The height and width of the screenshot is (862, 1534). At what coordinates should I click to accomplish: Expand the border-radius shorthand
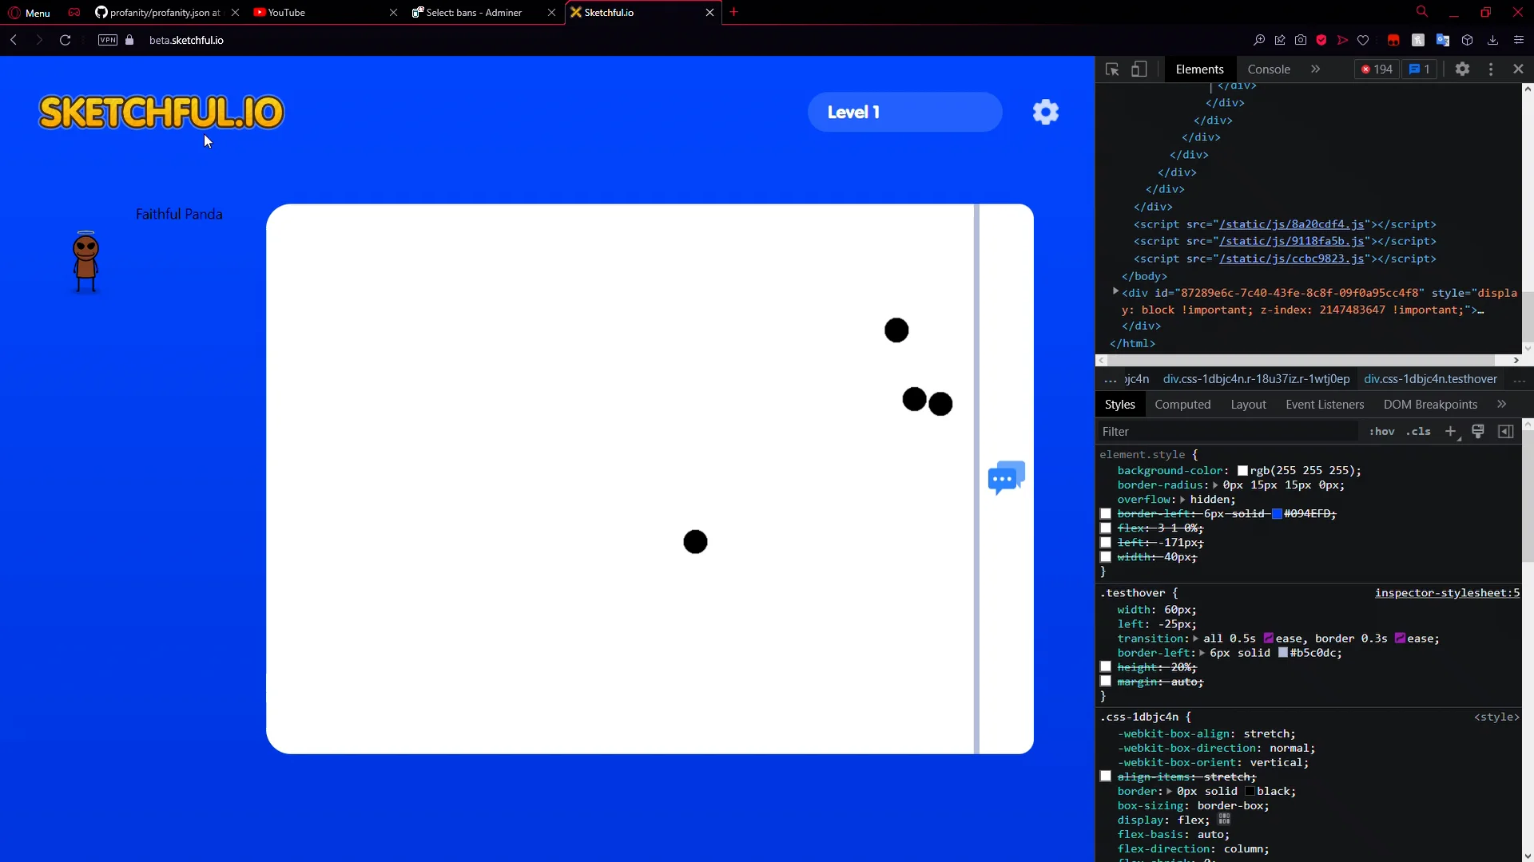(1215, 485)
